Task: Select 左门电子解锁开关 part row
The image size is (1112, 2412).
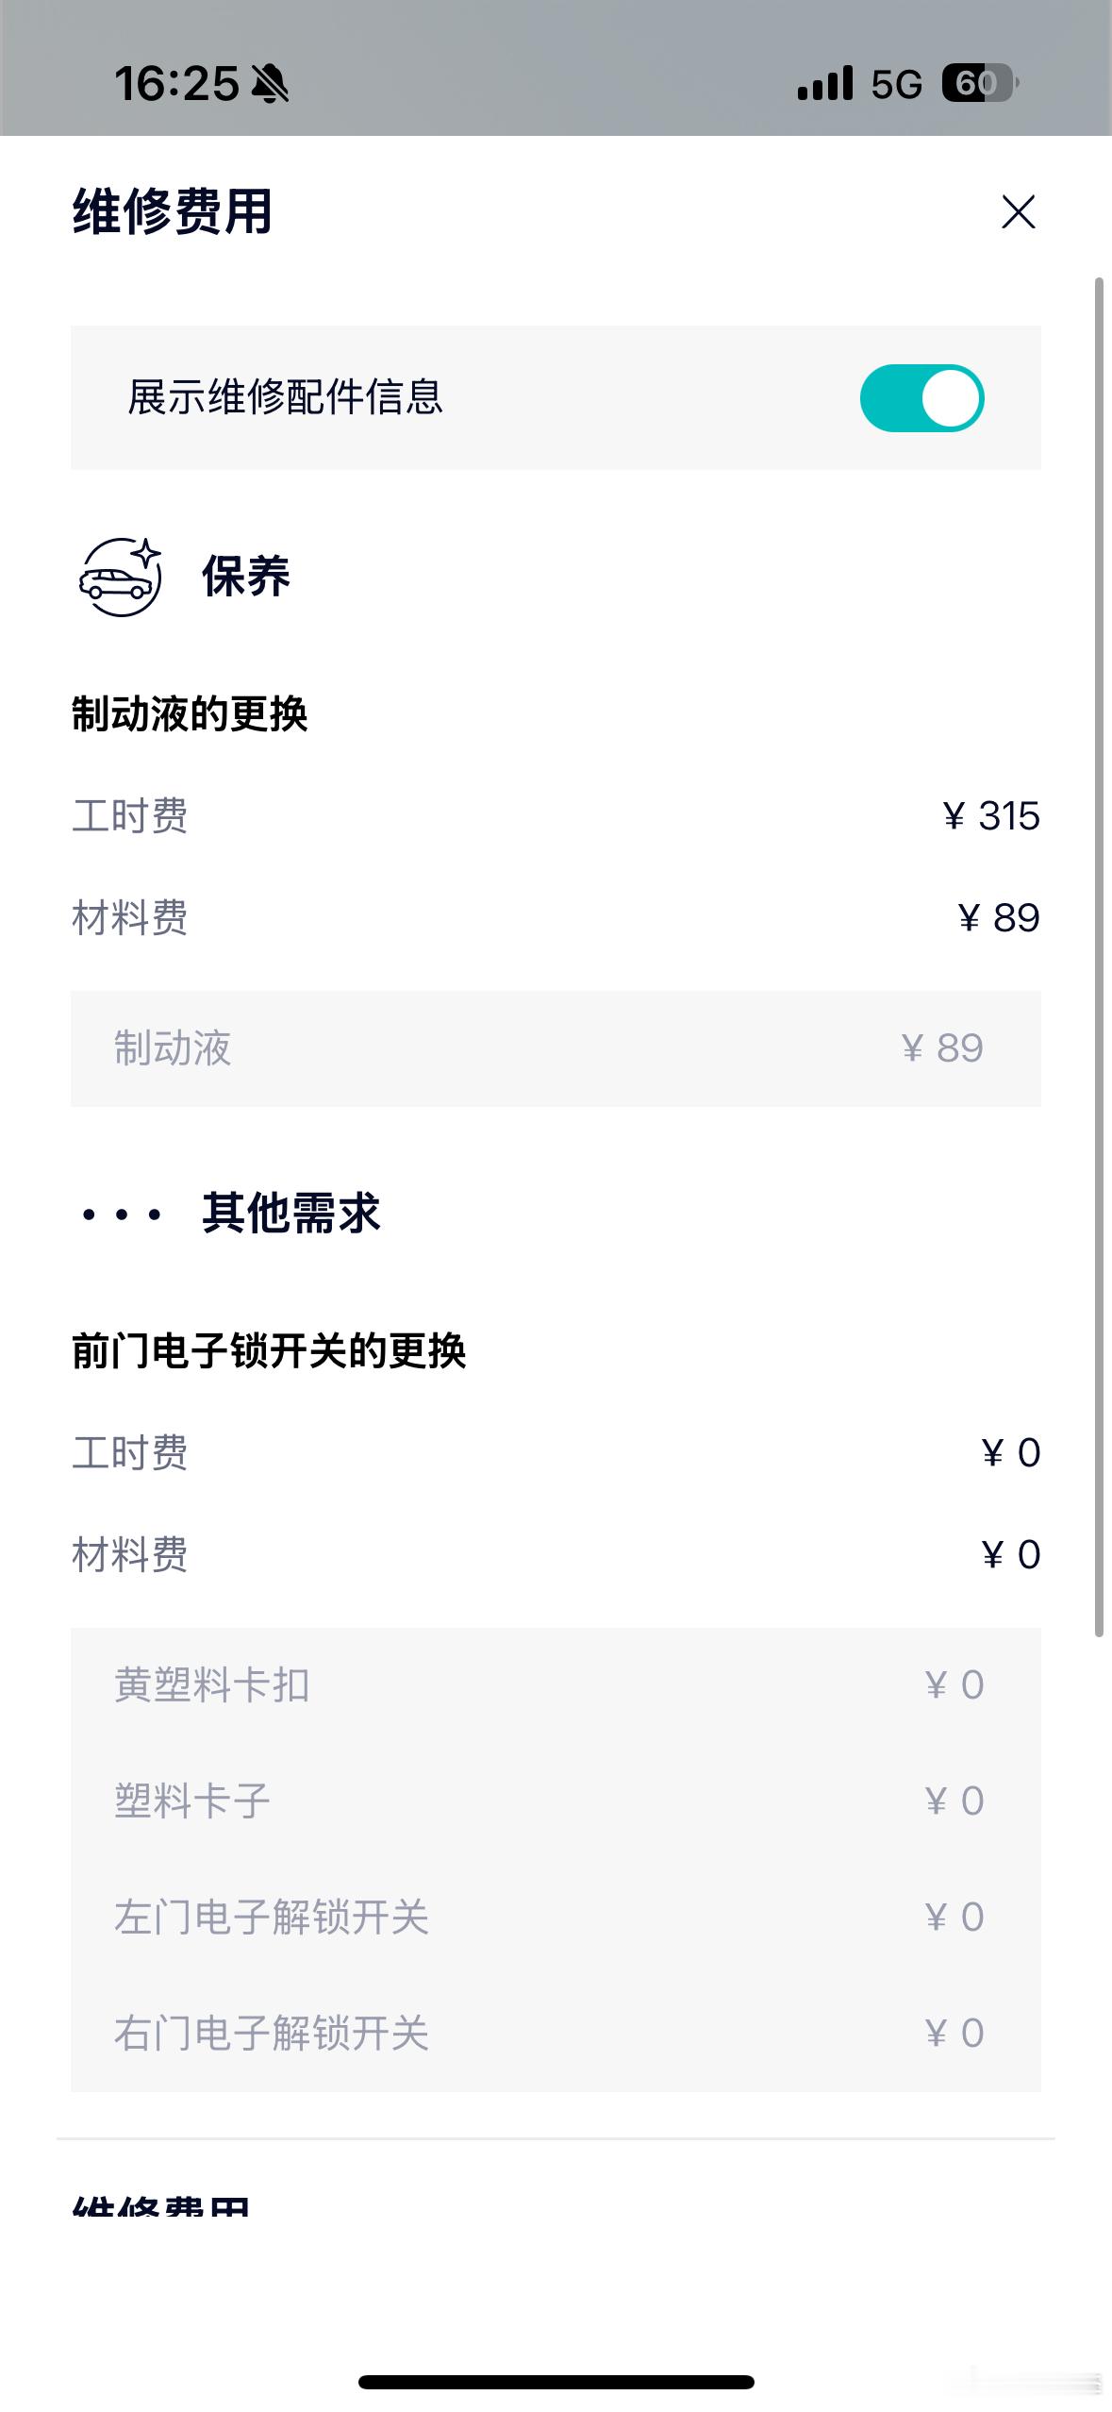Action: [x=556, y=1918]
